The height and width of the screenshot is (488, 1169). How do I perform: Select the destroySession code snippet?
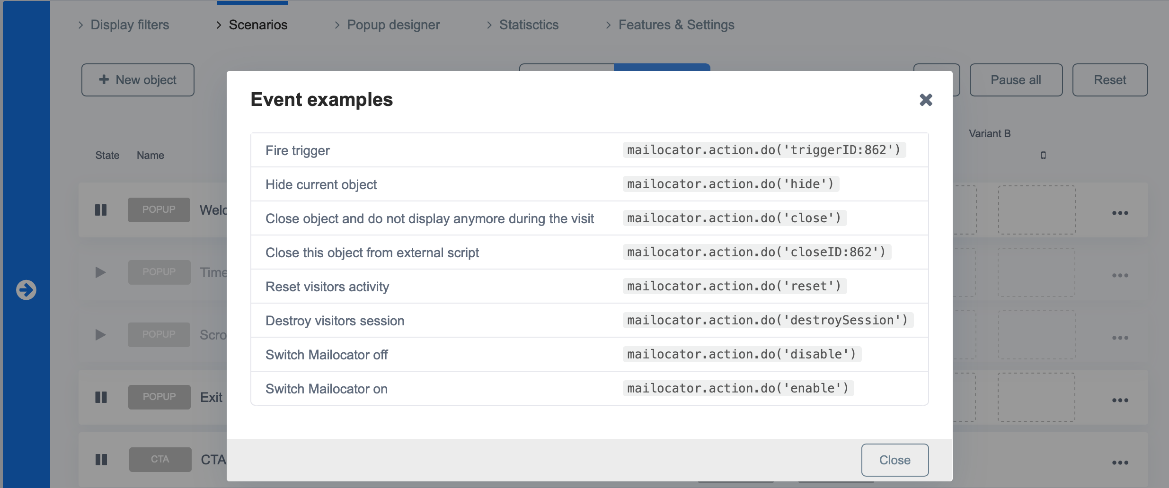pyautogui.click(x=768, y=320)
